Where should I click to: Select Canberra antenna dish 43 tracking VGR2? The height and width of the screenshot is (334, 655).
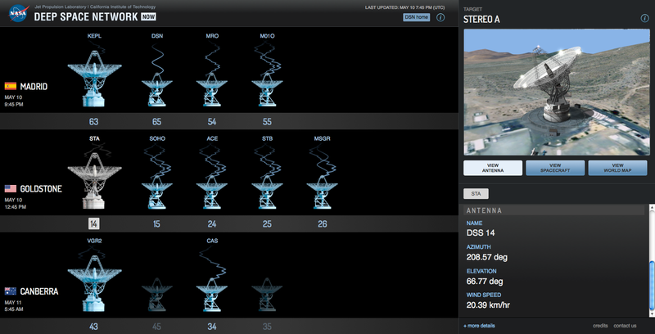point(94,283)
